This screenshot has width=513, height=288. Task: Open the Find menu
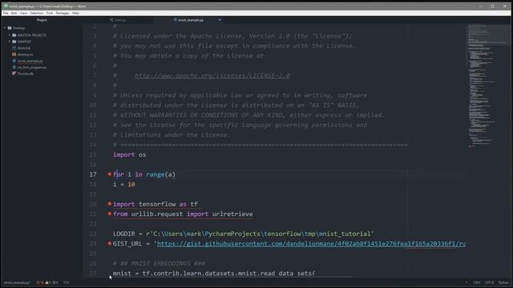tap(50, 13)
